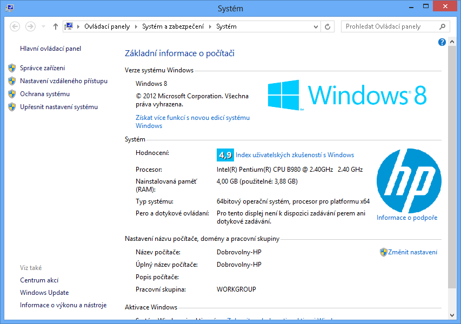Click Získat více funkcí s novou edicí link
The height and width of the screenshot is (324, 461).
tap(192, 122)
